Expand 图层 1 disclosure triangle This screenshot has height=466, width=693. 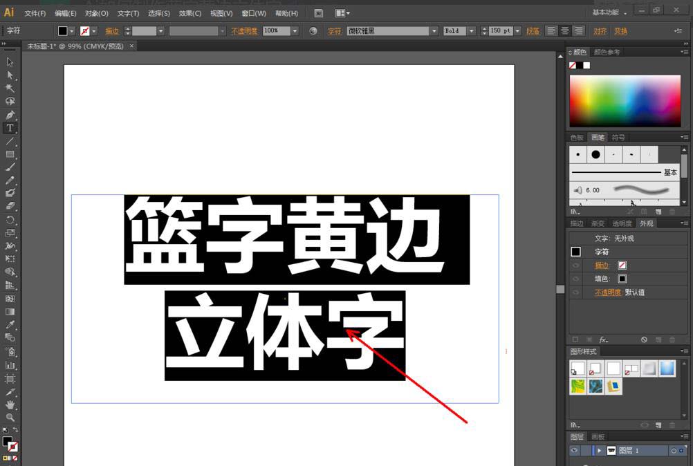tap(600, 451)
